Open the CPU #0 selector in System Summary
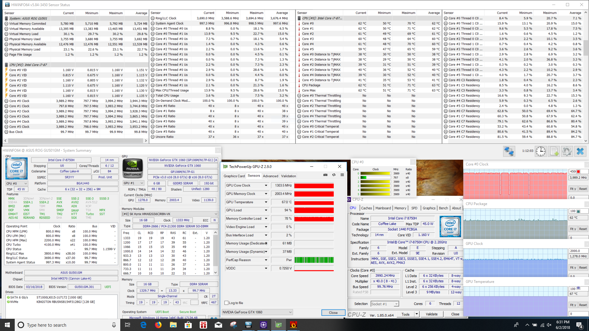The image size is (589, 331). [x=17, y=184]
